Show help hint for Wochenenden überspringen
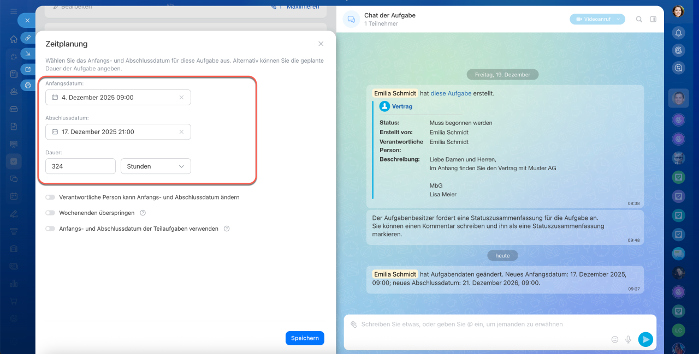Screen dimensions: 699x354 click(143, 213)
